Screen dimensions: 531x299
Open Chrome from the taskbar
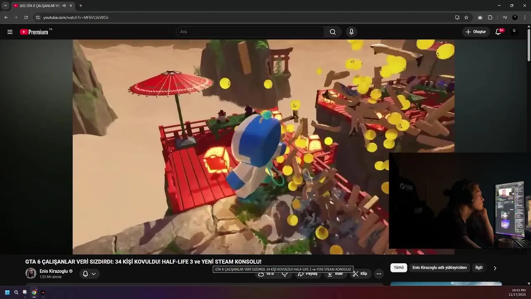[34, 292]
